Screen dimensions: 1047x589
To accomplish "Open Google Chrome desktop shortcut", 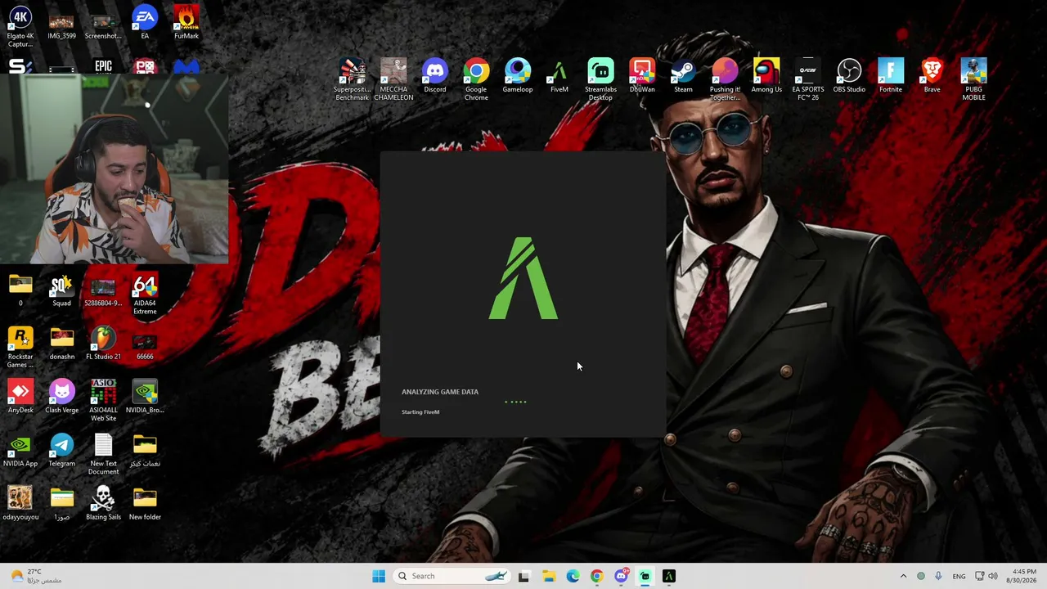I will (476, 79).
